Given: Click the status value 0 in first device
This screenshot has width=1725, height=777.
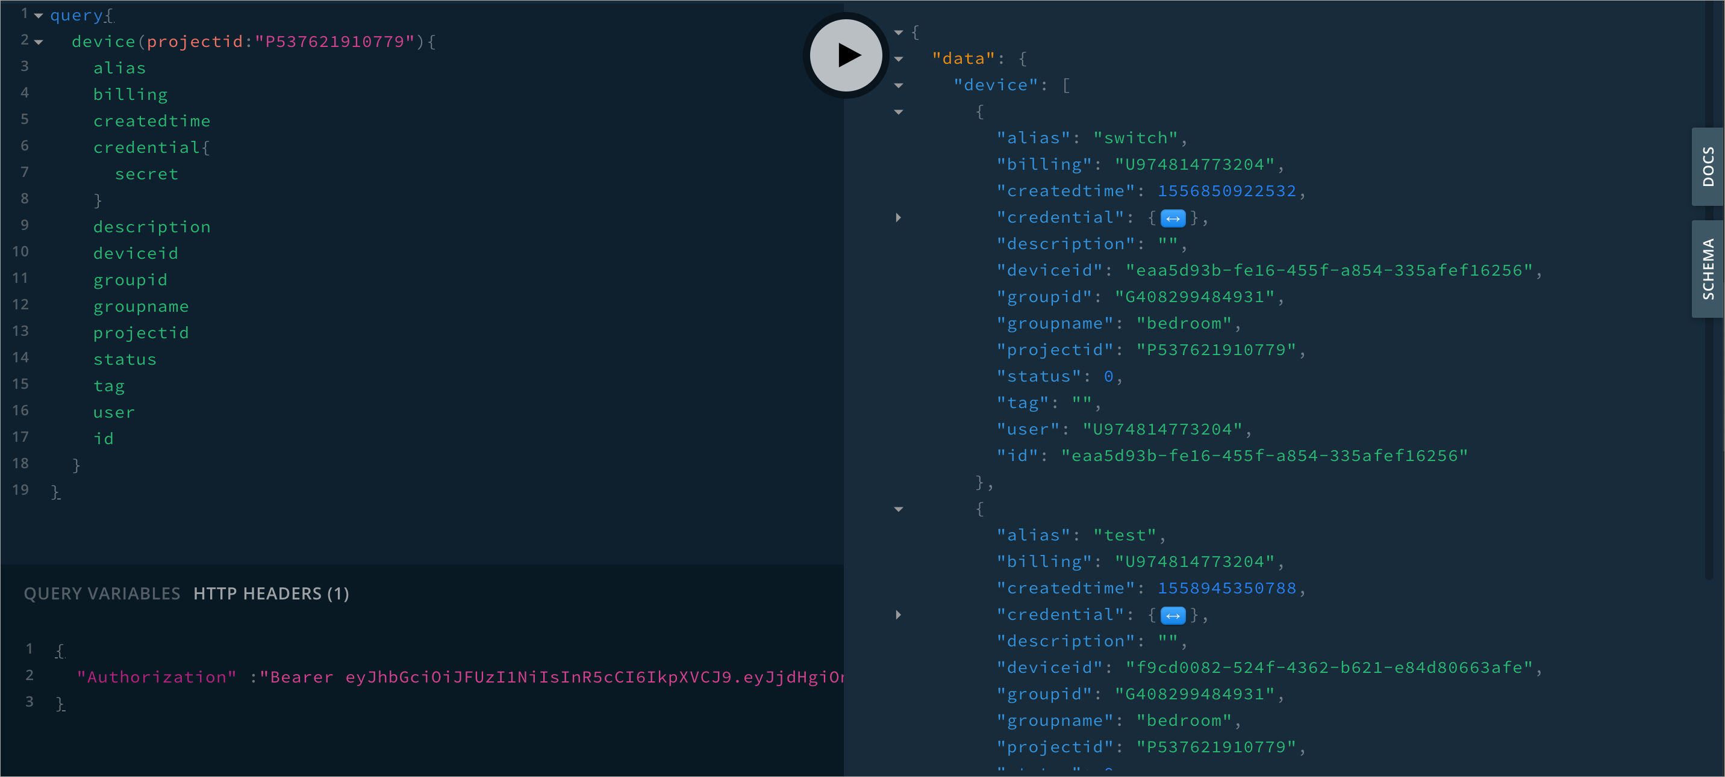Looking at the screenshot, I should 1109,377.
